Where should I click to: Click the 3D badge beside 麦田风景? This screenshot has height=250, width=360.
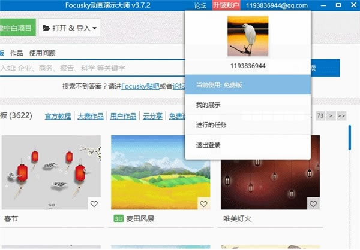coord(118,219)
